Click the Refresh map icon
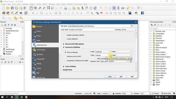 pos(95,8)
